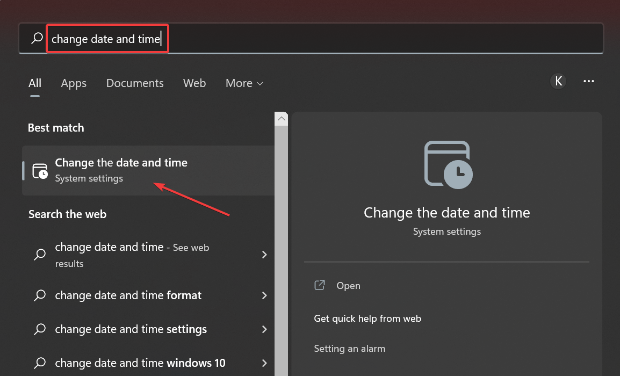Click the scroll up arrow on results scrollbar
Screen dimensions: 620x376
(x=282, y=118)
